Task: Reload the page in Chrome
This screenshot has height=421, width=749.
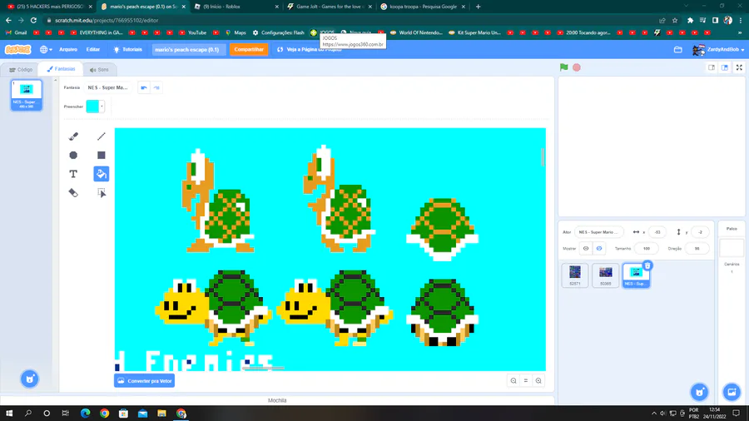Action: tap(33, 20)
